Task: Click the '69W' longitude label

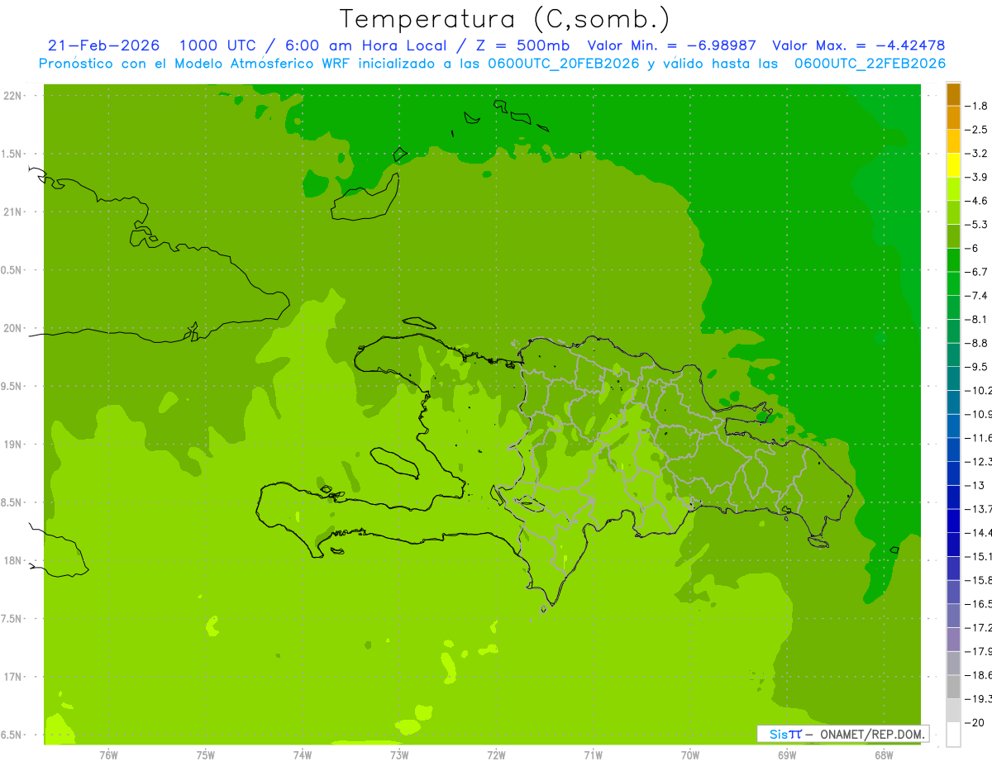Action: (x=787, y=755)
